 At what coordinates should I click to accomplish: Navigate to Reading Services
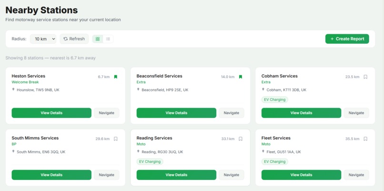click(232, 175)
